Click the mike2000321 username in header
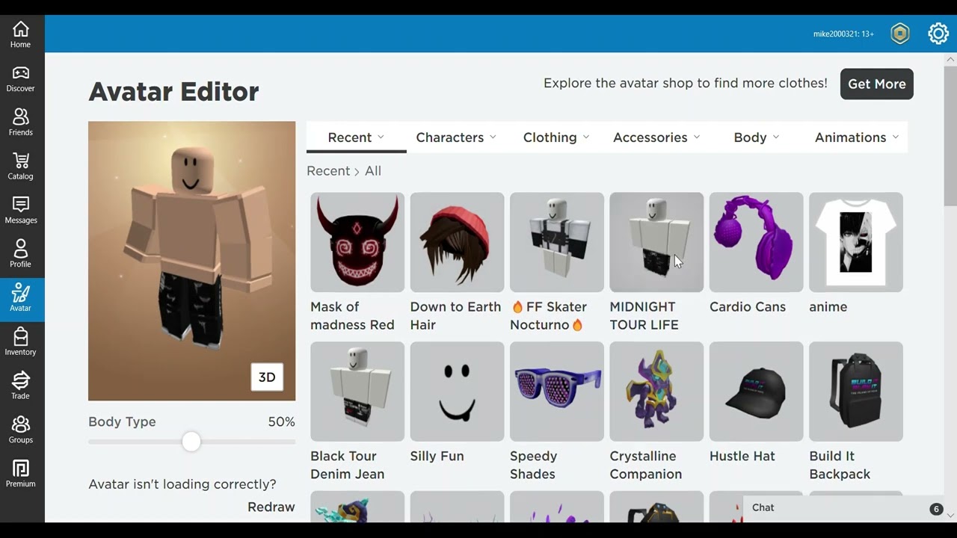The height and width of the screenshot is (538, 957). 843,34
